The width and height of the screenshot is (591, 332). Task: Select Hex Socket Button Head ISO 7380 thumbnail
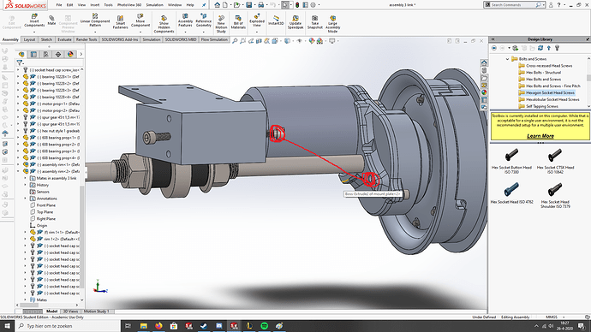(x=511, y=156)
